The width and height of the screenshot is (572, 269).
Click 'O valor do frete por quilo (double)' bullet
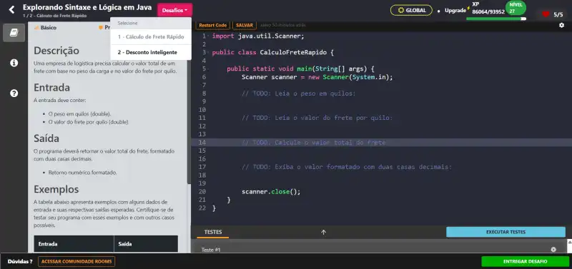[x=88, y=122]
